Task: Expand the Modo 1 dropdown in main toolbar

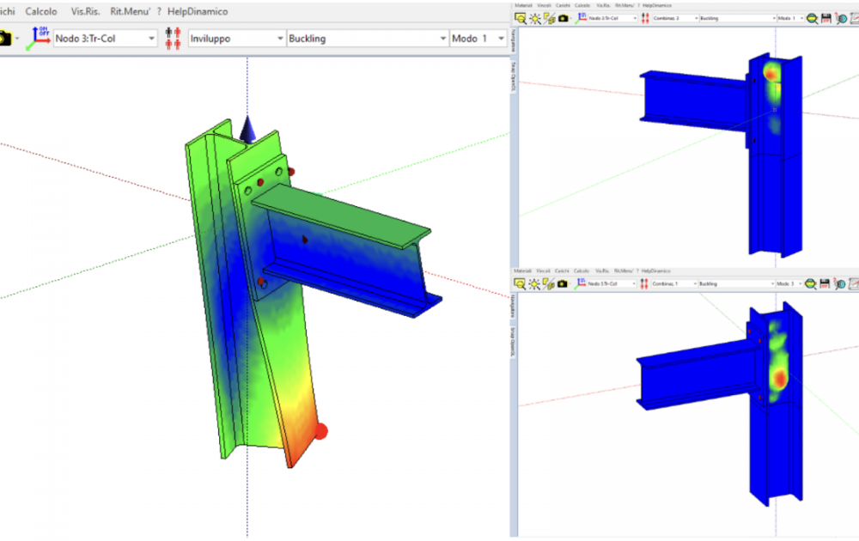Action: (501, 39)
